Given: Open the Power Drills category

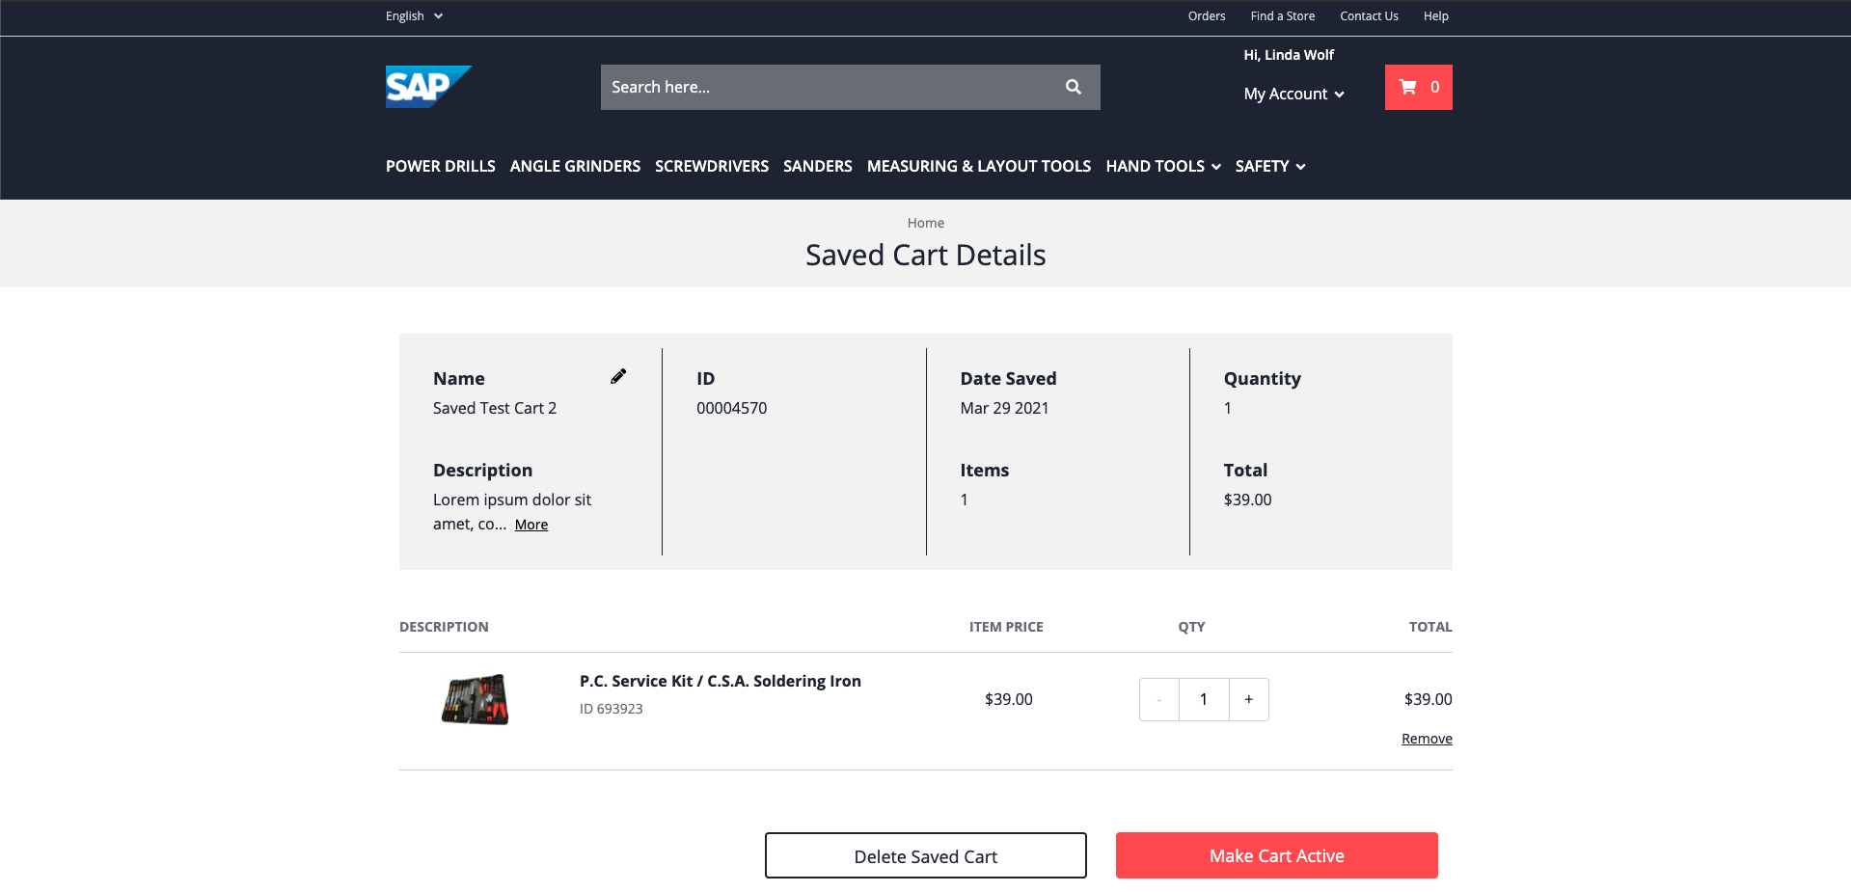Looking at the screenshot, I should point(440,166).
